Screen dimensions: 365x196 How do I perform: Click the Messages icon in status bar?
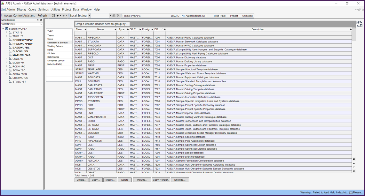[351, 192]
